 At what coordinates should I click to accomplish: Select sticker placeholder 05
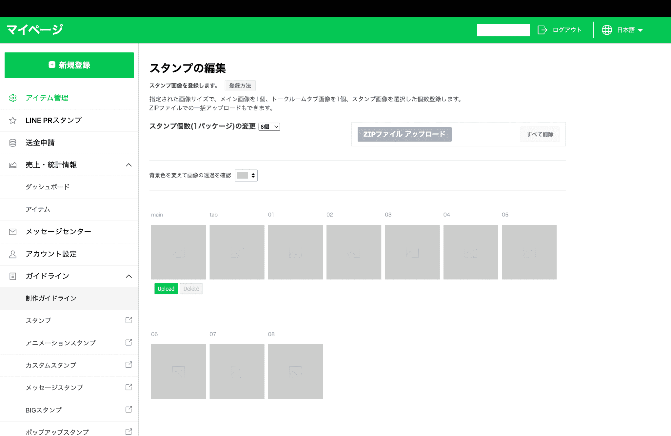click(x=529, y=252)
